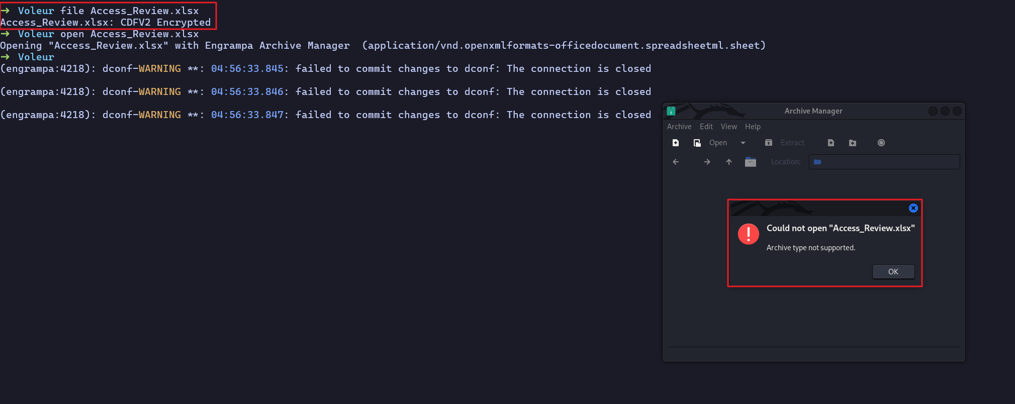The width and height of the screenshot is (1015, 404).
Task: Click the add folder to archive icon
Action: click(853, 143)
